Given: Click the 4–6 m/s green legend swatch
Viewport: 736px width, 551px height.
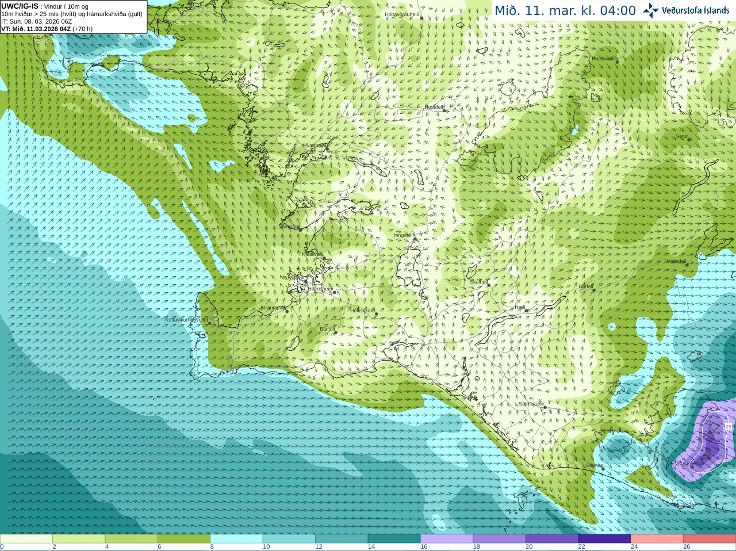Looking at the screenshot, I should [131, 539].
